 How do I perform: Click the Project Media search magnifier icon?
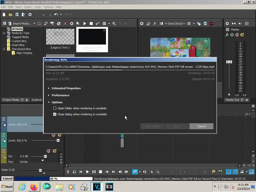tap(114, 23)
